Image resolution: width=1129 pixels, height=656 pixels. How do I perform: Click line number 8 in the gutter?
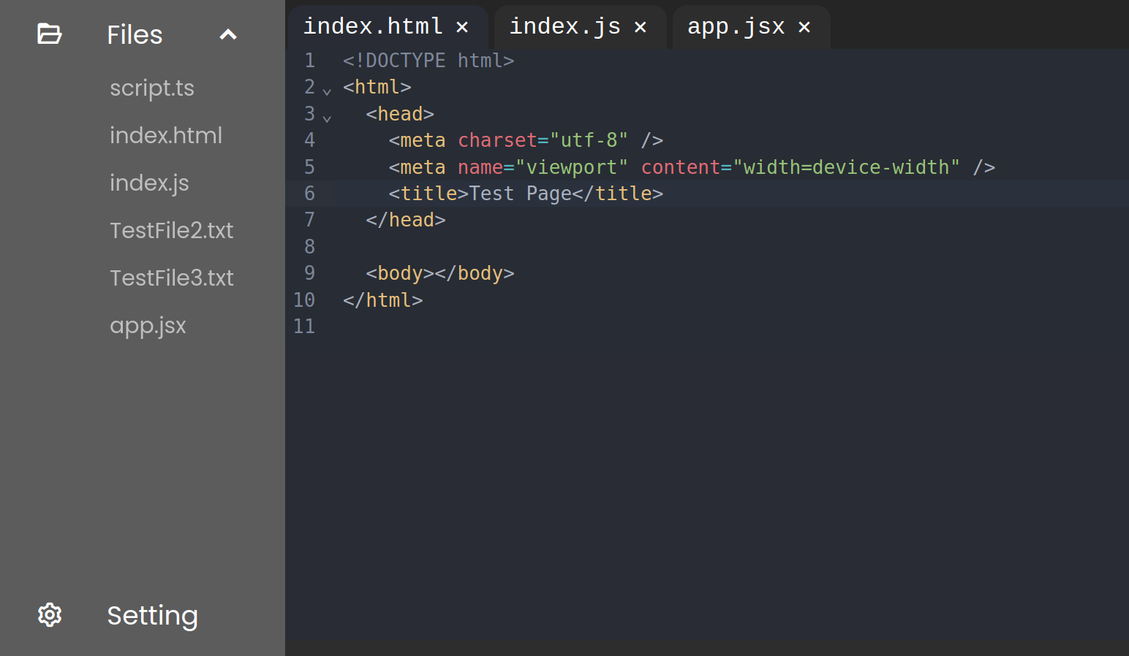tap(309, 247)
